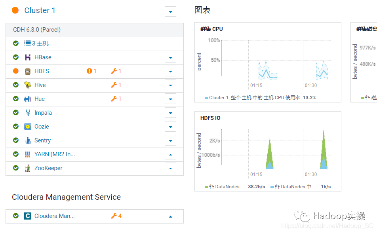Viewport: 377px width, 233px height.
Task: Click the HBase service icon
Action: (x=28, y=57)
